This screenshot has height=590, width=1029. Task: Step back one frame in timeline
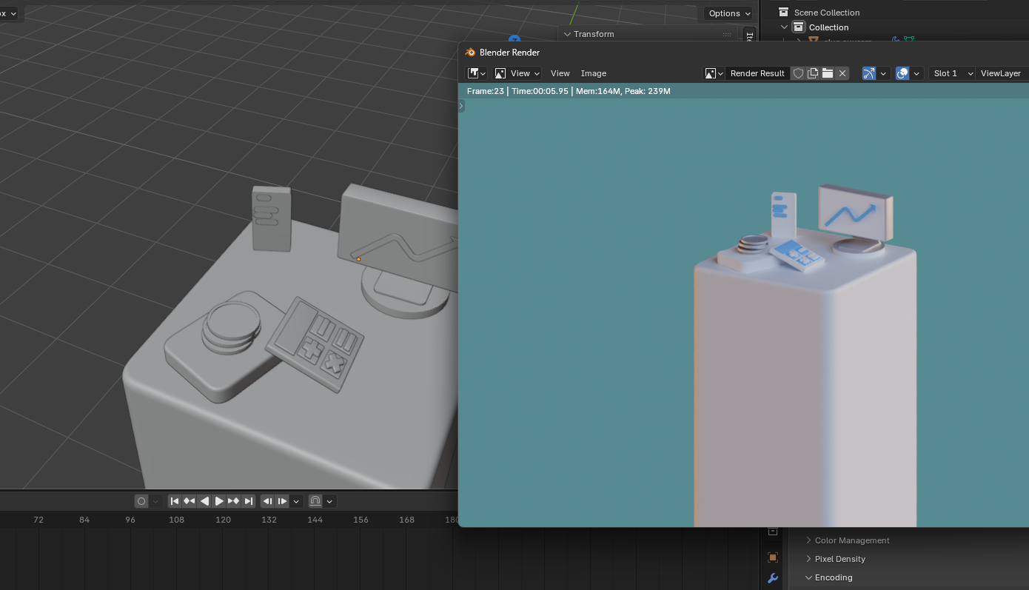(x=268, y=501)
